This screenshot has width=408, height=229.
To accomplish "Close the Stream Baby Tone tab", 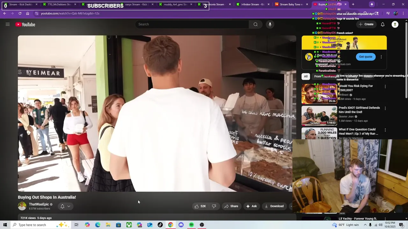I will [307, 4].
